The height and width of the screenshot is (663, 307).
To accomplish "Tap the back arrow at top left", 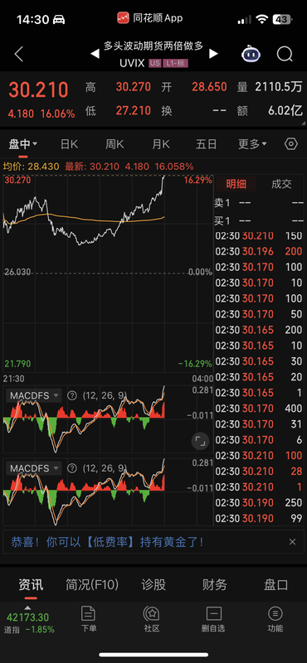I will click(18, 54).
